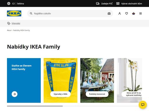This screenshot has width=149, height=111.
Task: Go to IKEA logo homepage
Action: [x=14, y=13]
